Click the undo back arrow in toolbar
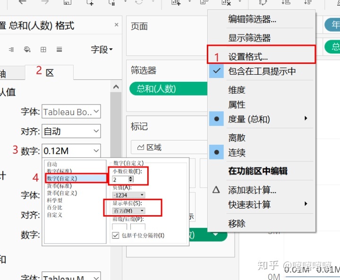 [x=22, y=2]
